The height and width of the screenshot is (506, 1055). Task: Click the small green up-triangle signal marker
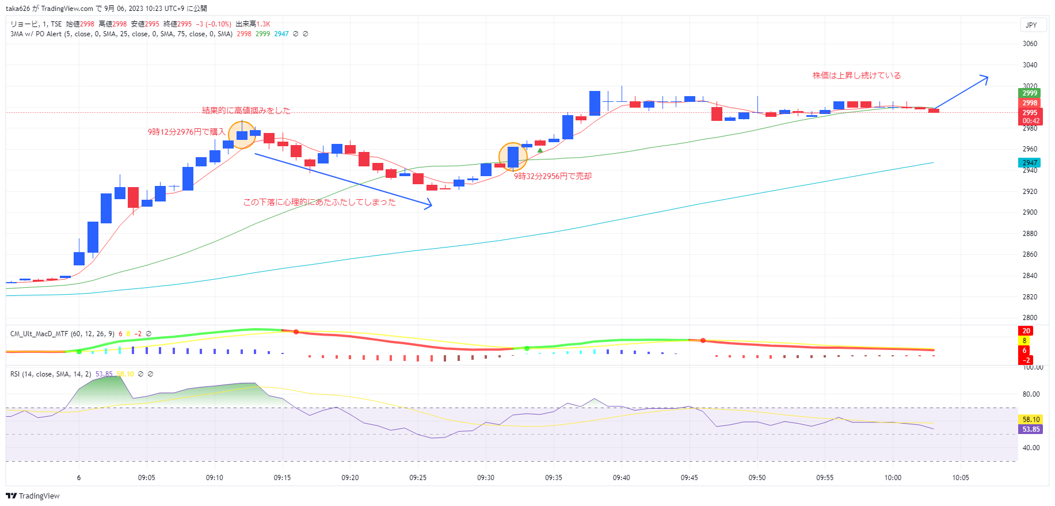click(540, 151)
